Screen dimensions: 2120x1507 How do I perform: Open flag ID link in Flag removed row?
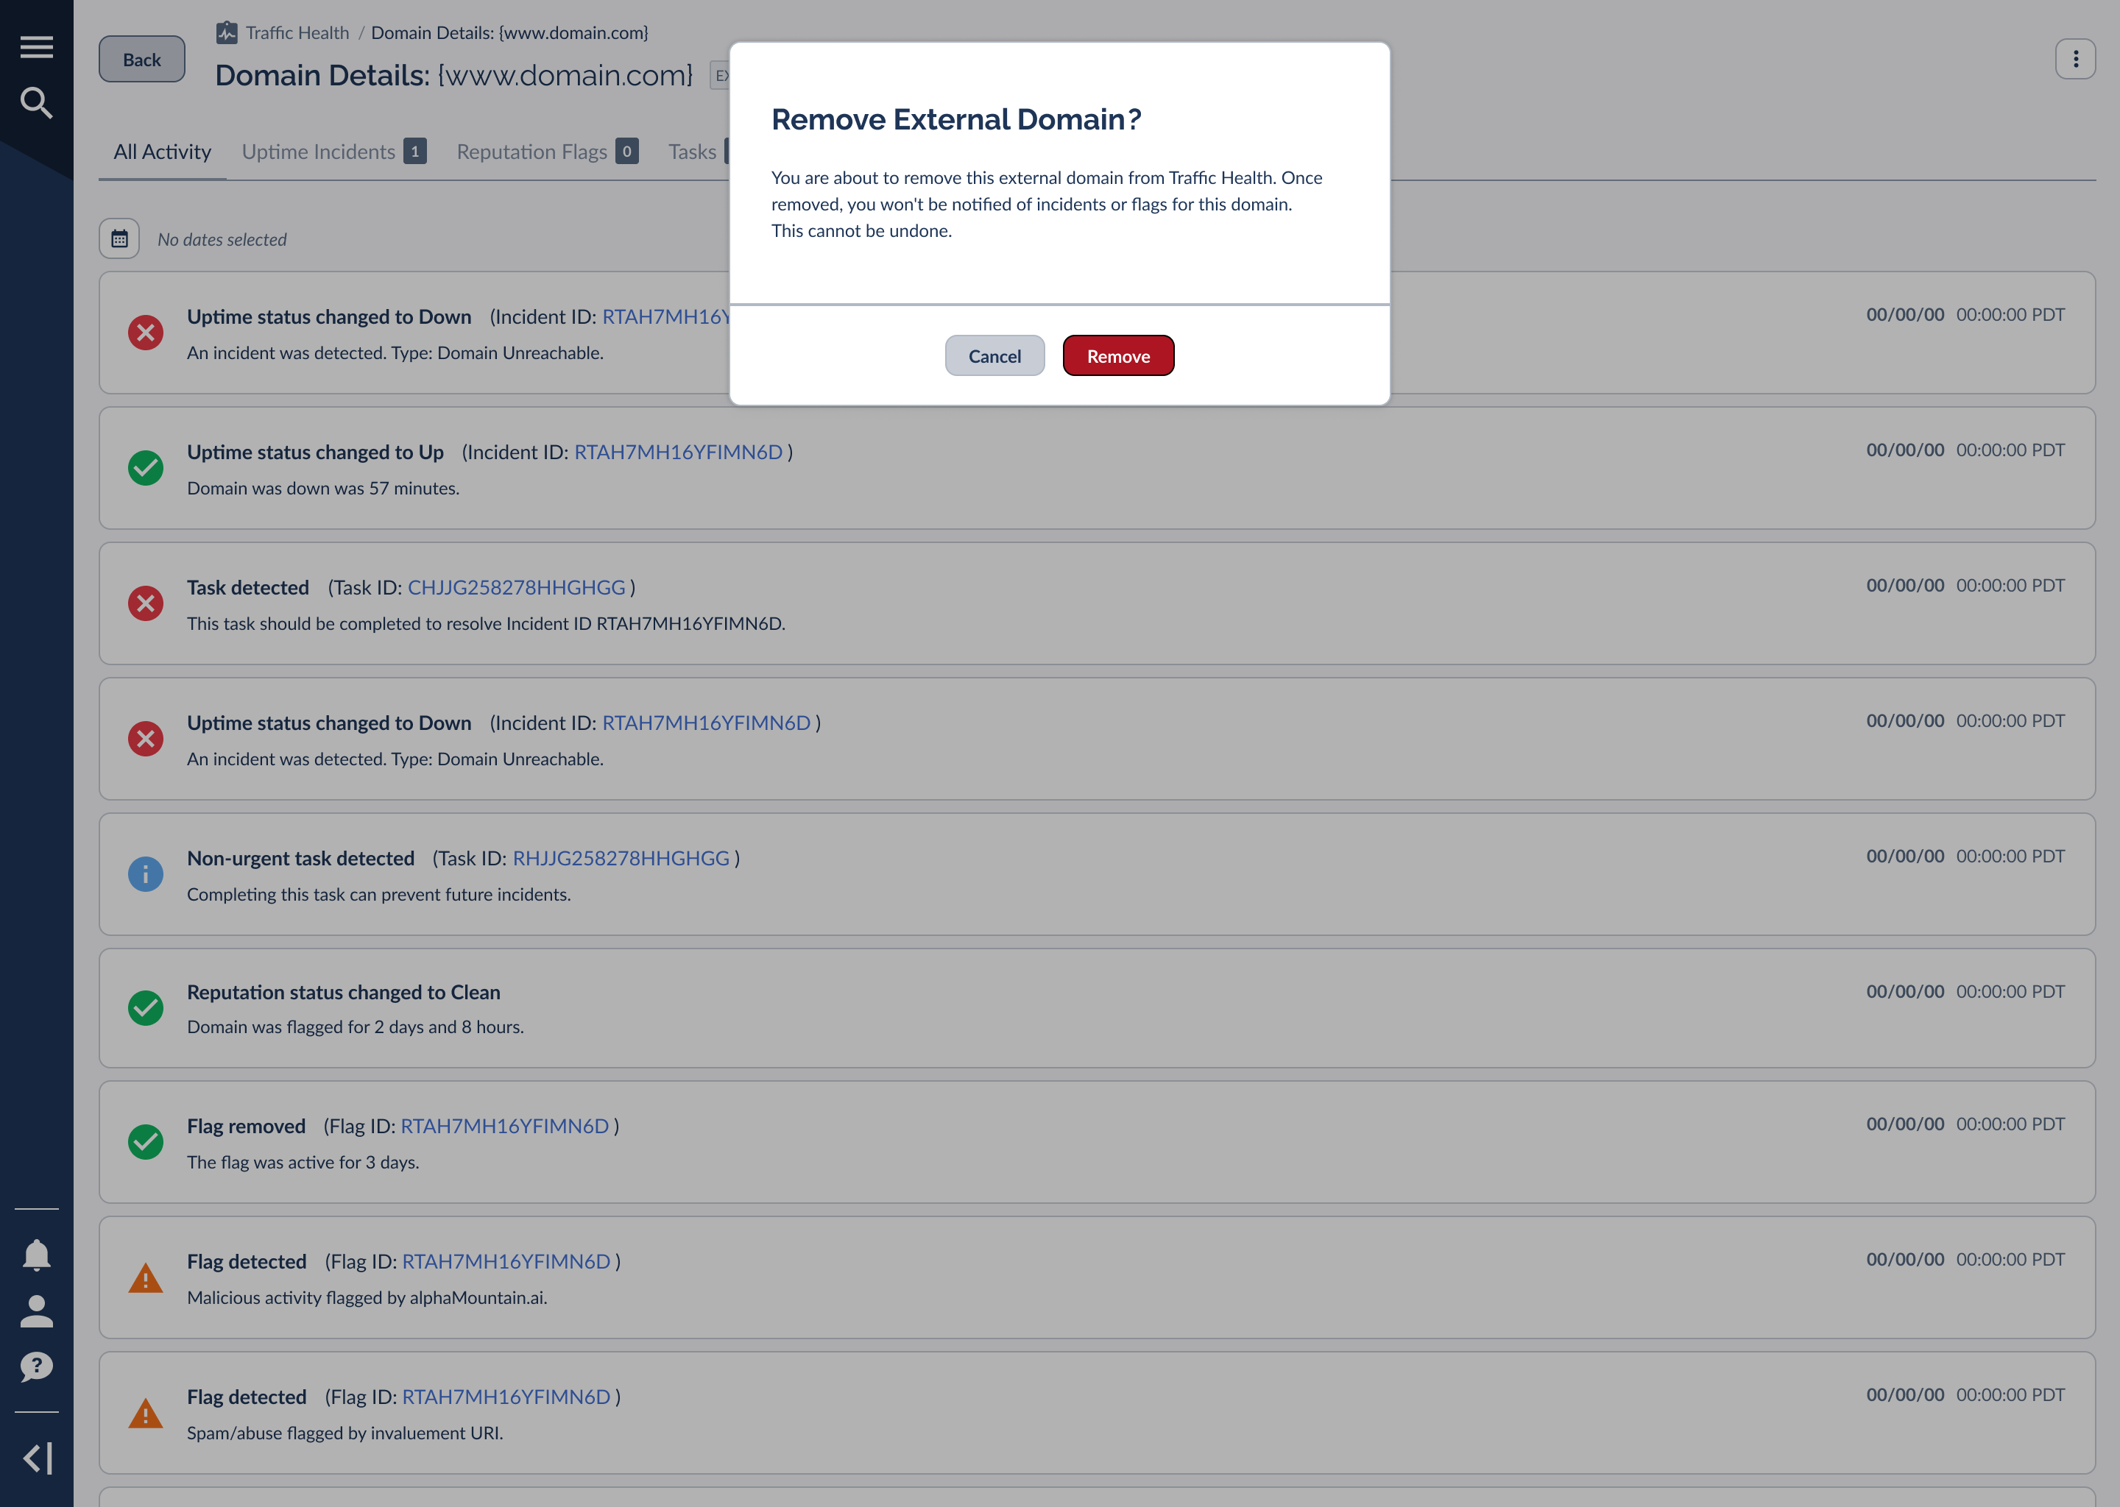click(x=505, y=1126)
